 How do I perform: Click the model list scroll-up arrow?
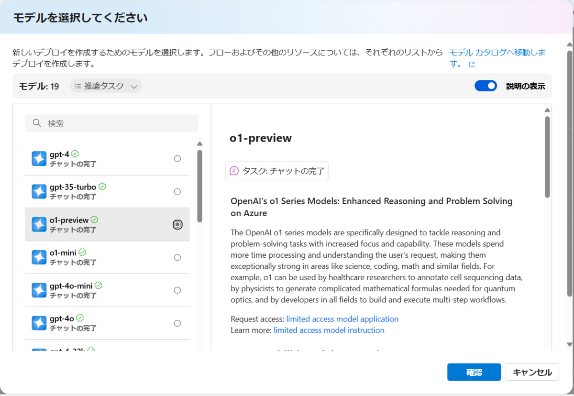[x=200, y=143]
